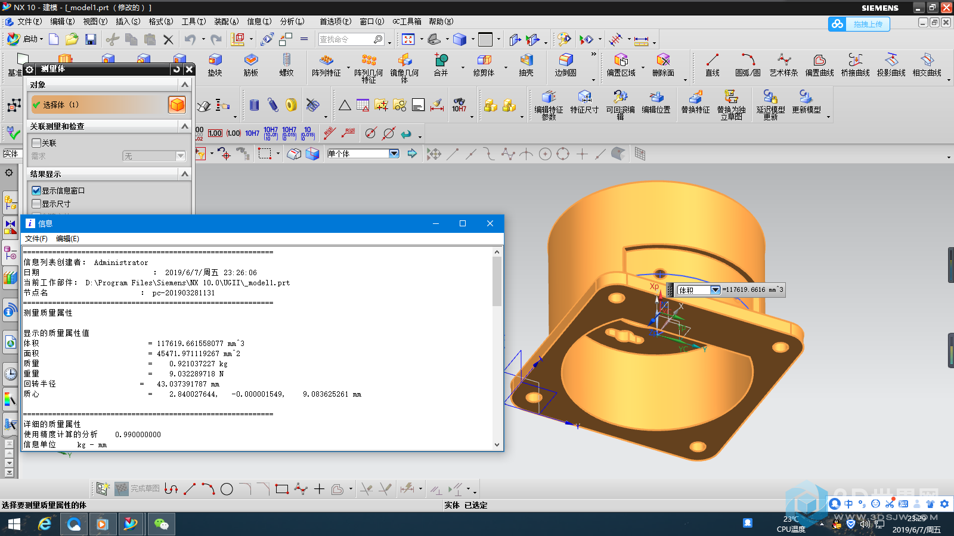
Task: Expand the feature toolbar overflow chevron
Action: 593,54
